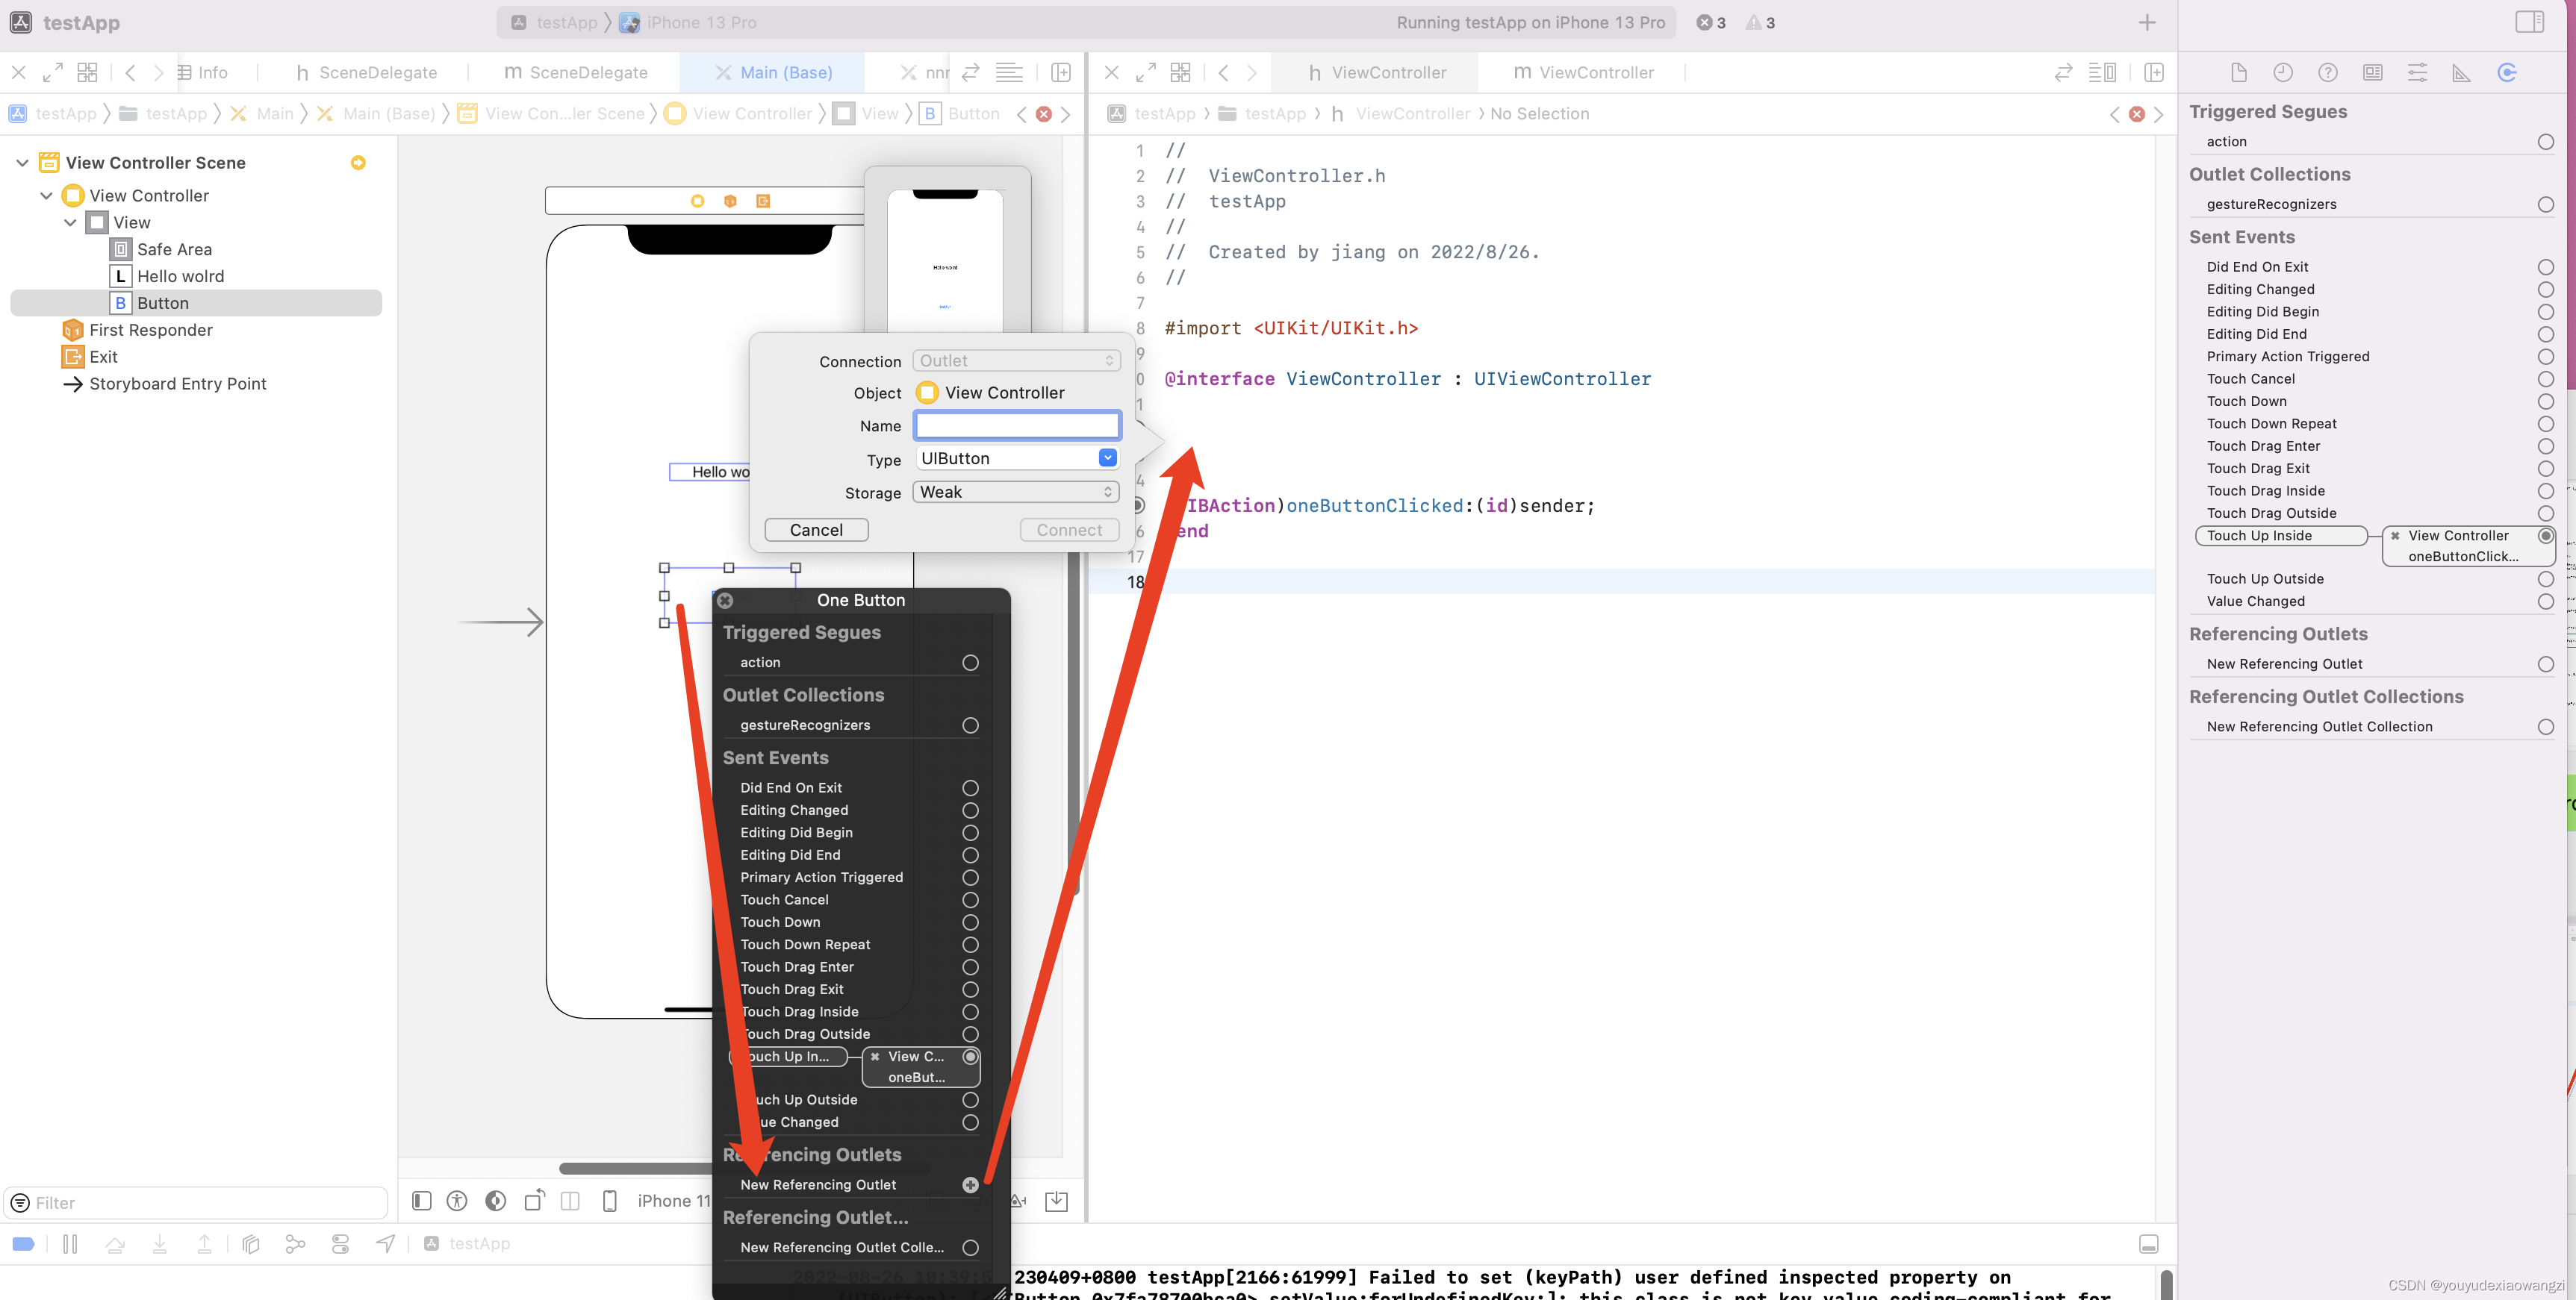Image resolution: width=2576 pixels, height=1300 pixels.
Task: Click the pause debug execution icon
Action: click(x=70, y=1244)
